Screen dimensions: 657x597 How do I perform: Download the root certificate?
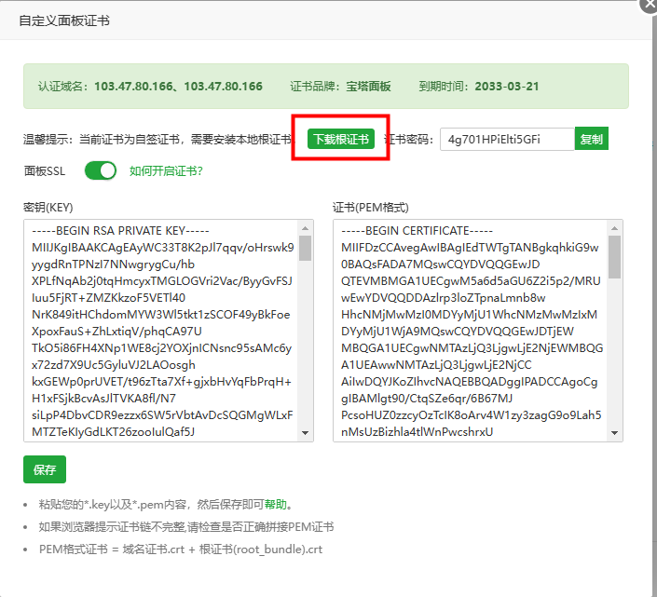341,139
